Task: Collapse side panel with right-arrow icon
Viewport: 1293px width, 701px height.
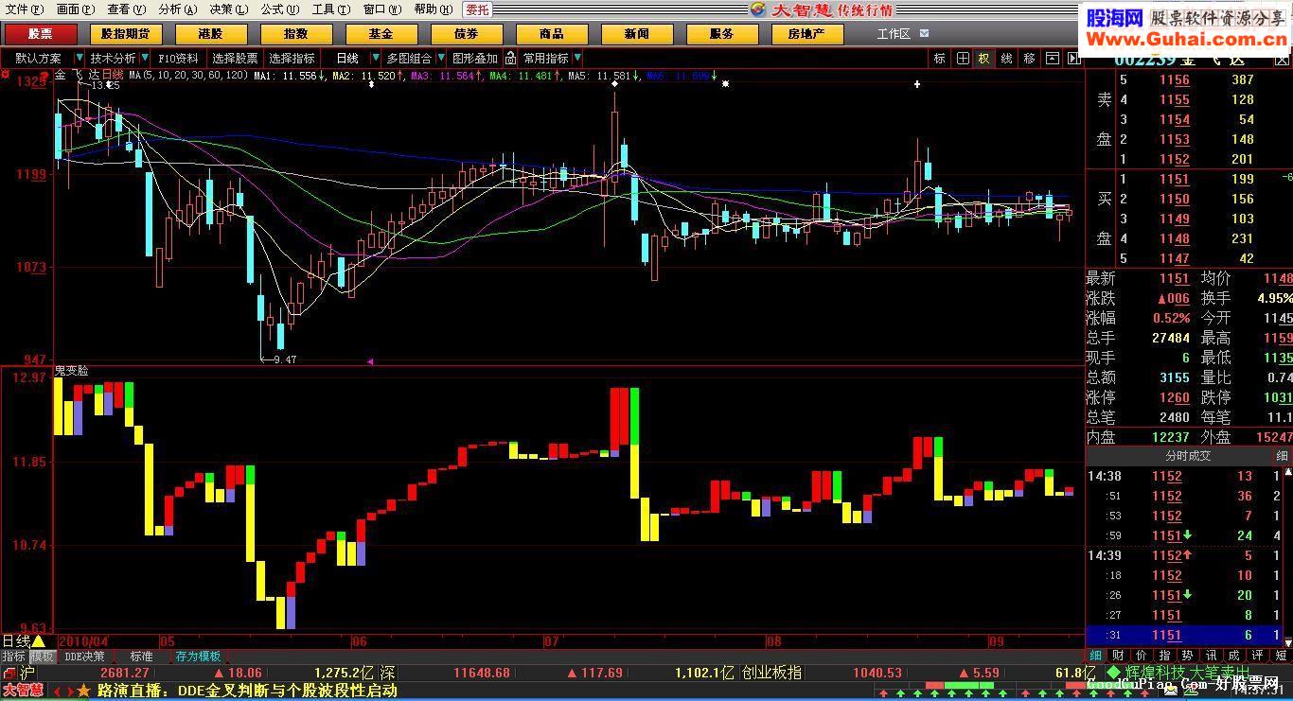Action: [1073, 58]
